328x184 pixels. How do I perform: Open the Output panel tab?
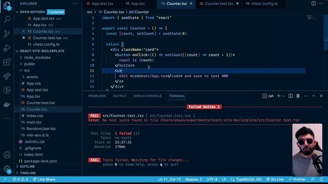coord(119,96)
